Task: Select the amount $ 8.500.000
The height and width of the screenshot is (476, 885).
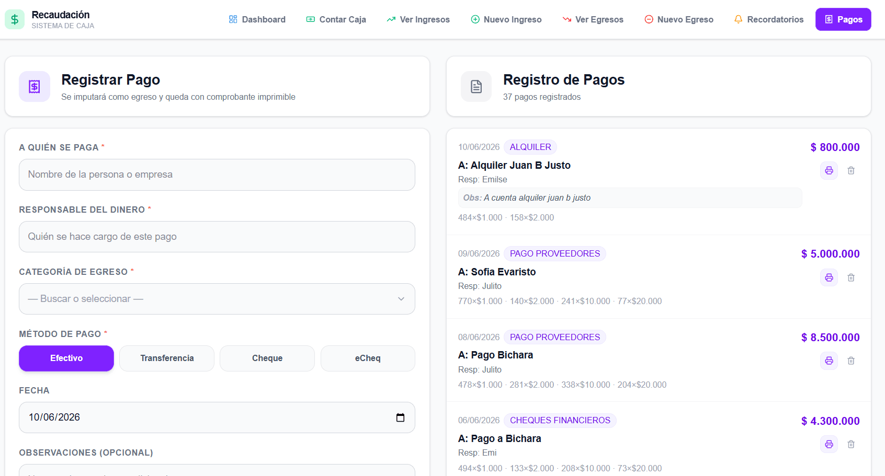Action: click(831, 338)
